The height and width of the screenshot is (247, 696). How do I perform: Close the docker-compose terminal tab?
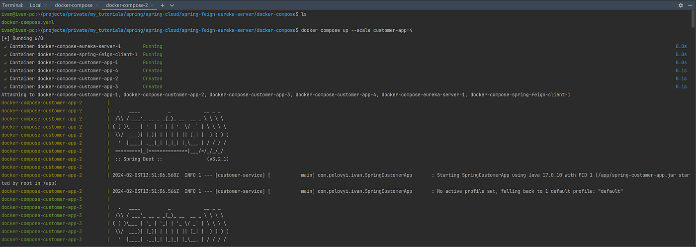pos(97,5)
